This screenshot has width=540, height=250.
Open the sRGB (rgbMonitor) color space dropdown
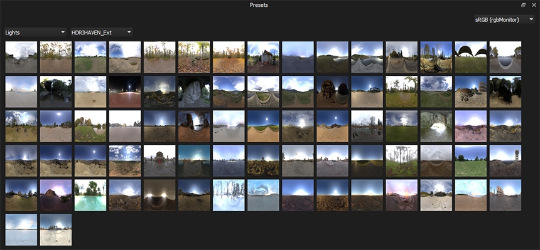click(504, 19)
